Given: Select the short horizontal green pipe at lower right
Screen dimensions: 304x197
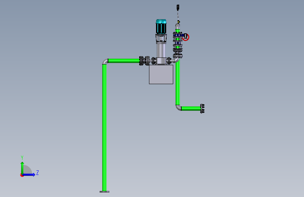Looking at the screenshot, I should [x=191, y=108].
